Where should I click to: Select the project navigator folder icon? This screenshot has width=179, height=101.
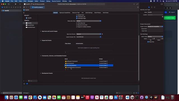pos(2,7)
